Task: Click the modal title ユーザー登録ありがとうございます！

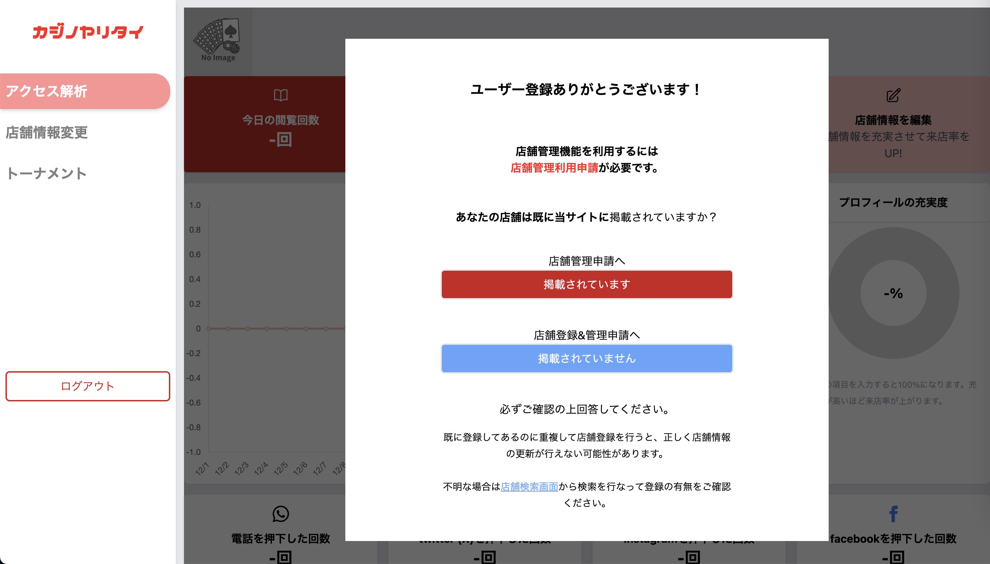Action: coord(587,90)
